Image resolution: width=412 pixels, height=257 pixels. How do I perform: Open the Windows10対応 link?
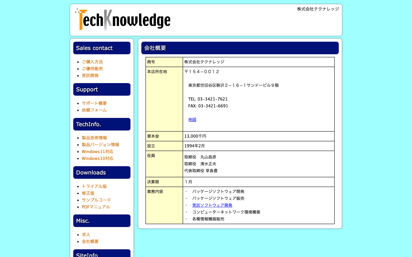click(98, 158)
